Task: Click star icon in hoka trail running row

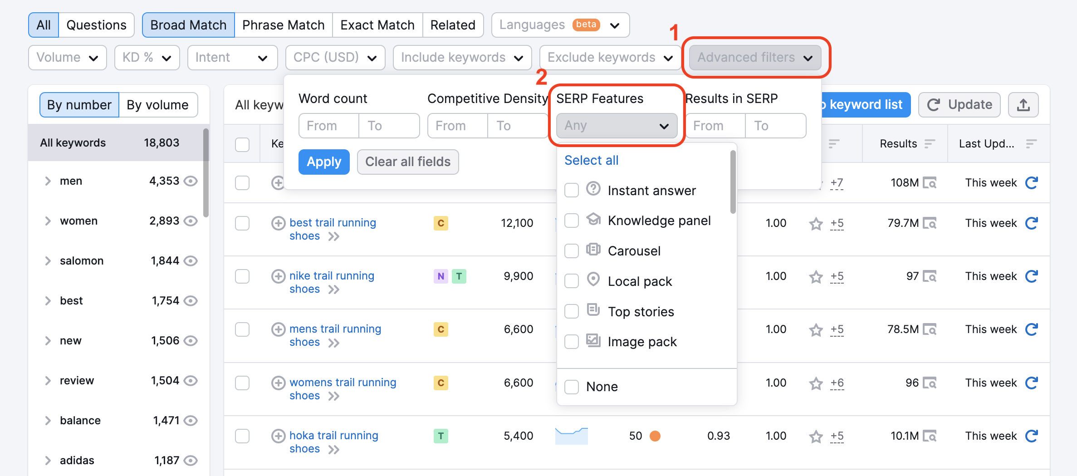Action: [x=816, y=436]
